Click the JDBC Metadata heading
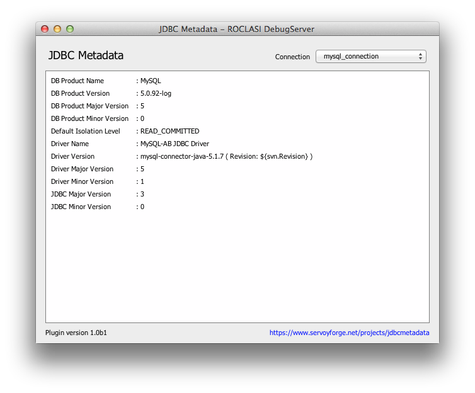Viewport: 475px width, 393px height. (86, 55)
